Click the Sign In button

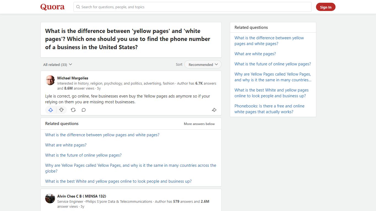pos(326,7)
